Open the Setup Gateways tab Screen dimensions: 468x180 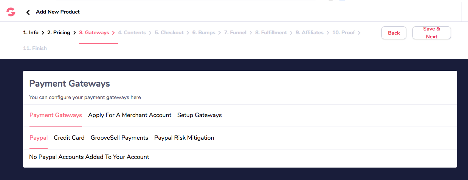(199, 115)
